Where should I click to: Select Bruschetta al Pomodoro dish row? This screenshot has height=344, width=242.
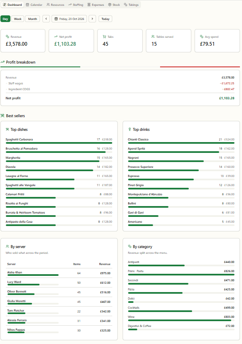(x=59, y=150)
